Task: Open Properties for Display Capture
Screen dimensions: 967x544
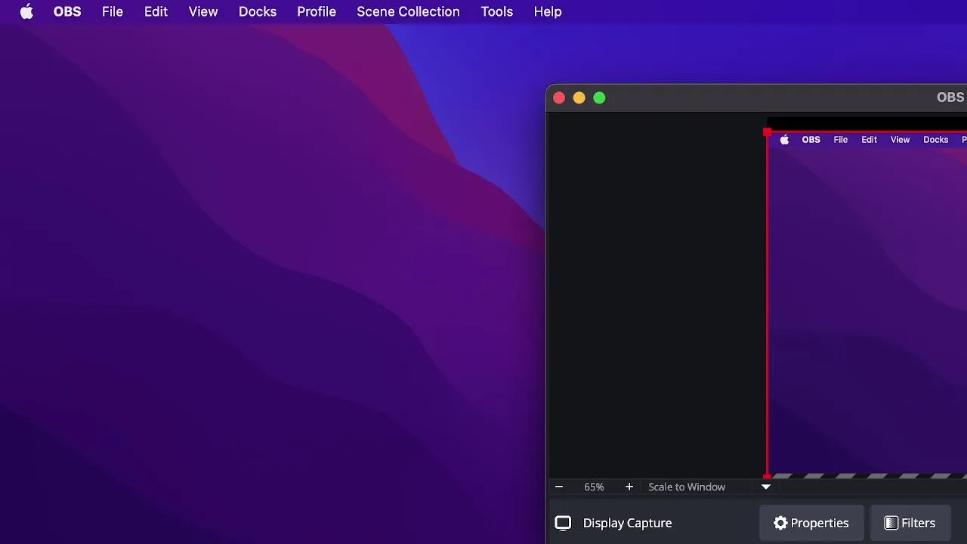Action: pyautogui.click(x=811, y=523)
